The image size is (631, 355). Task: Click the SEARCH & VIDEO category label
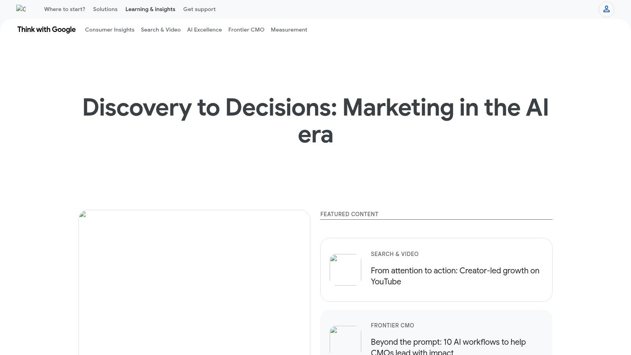(x=394, y=254)
